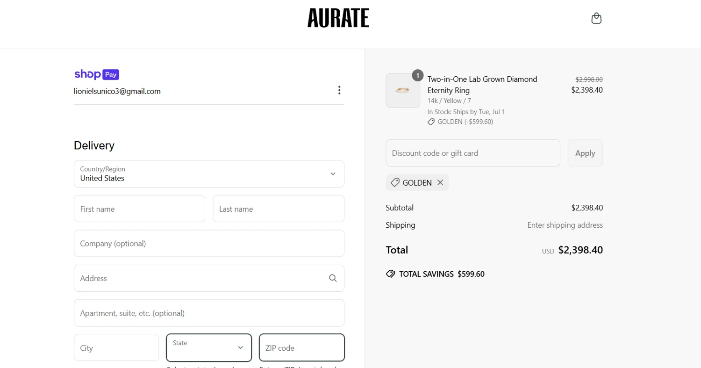Screen dimensions: 701x368
Task: Open the Country/Region dropdown
Action: 209,174
